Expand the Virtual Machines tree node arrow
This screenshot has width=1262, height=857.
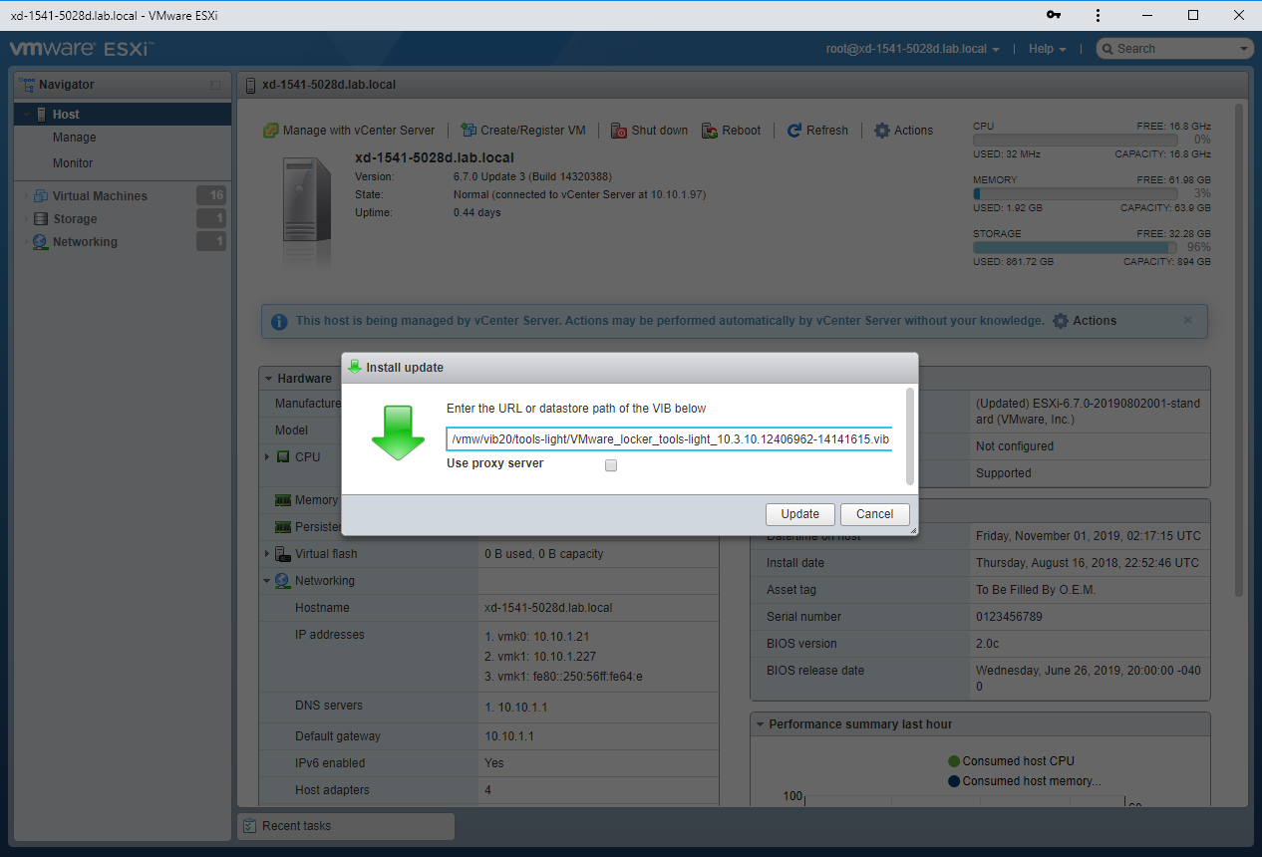[x=26, y=196]
